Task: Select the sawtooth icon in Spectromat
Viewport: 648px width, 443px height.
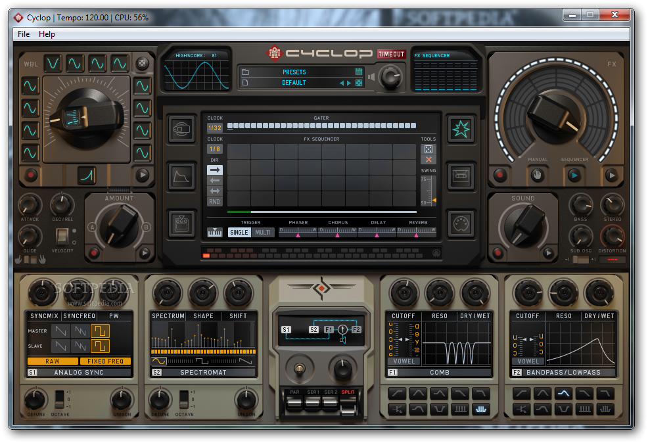Action: point(246,361)
